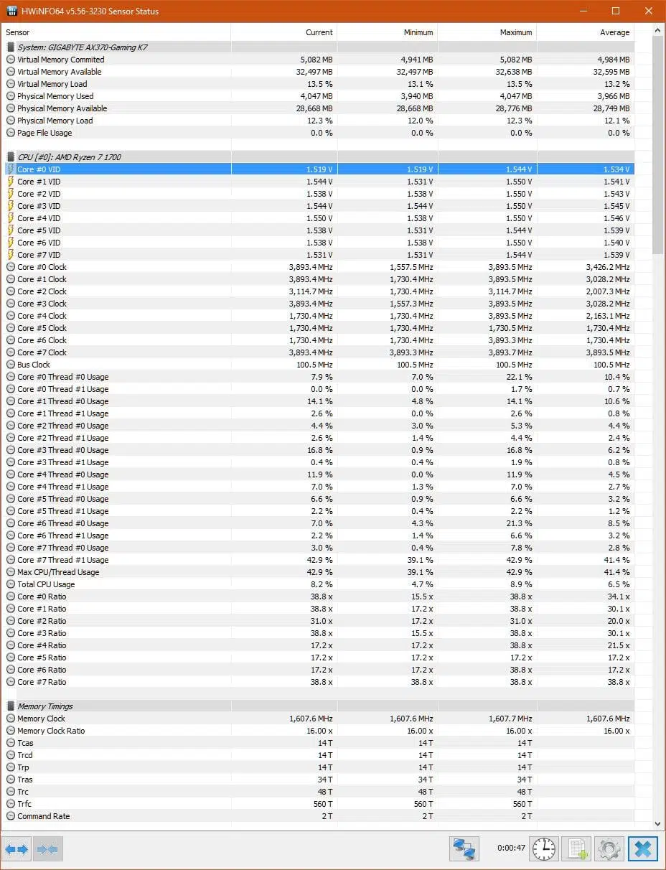Click the circle icon beside Total CPU Usage

coord(10,584)
